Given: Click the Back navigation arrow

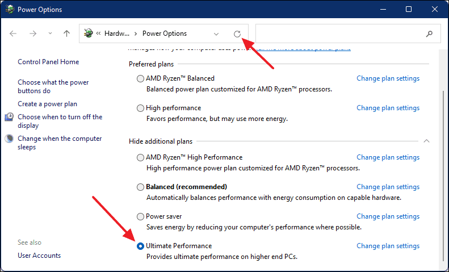Looking at the screenshot, I should tap(13, 34).
